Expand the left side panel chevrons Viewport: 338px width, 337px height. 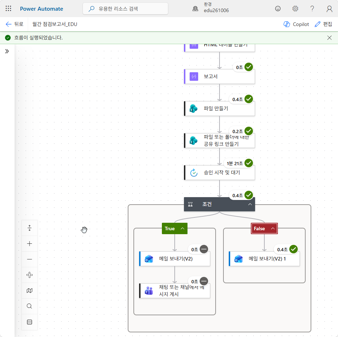7,51
